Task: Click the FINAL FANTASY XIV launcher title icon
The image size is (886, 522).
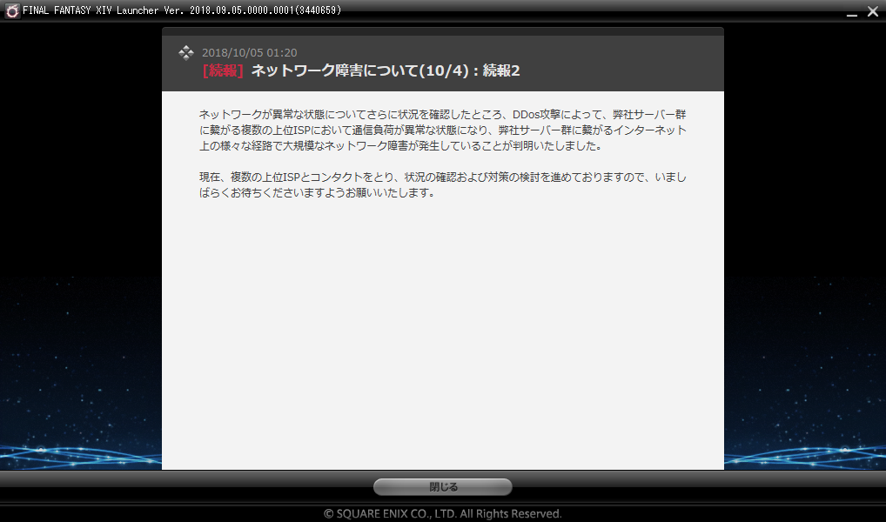Action: pos(11,10)
